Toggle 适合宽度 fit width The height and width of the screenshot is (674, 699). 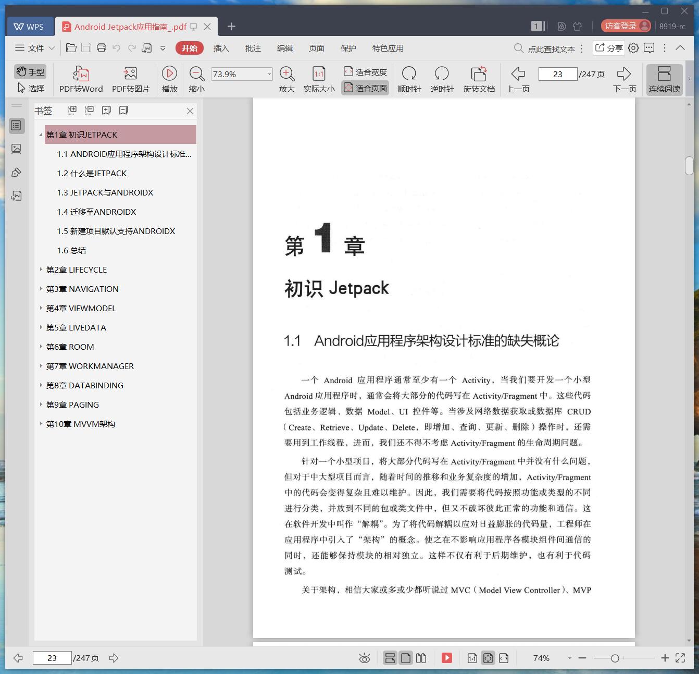click(x=365, y=72)
